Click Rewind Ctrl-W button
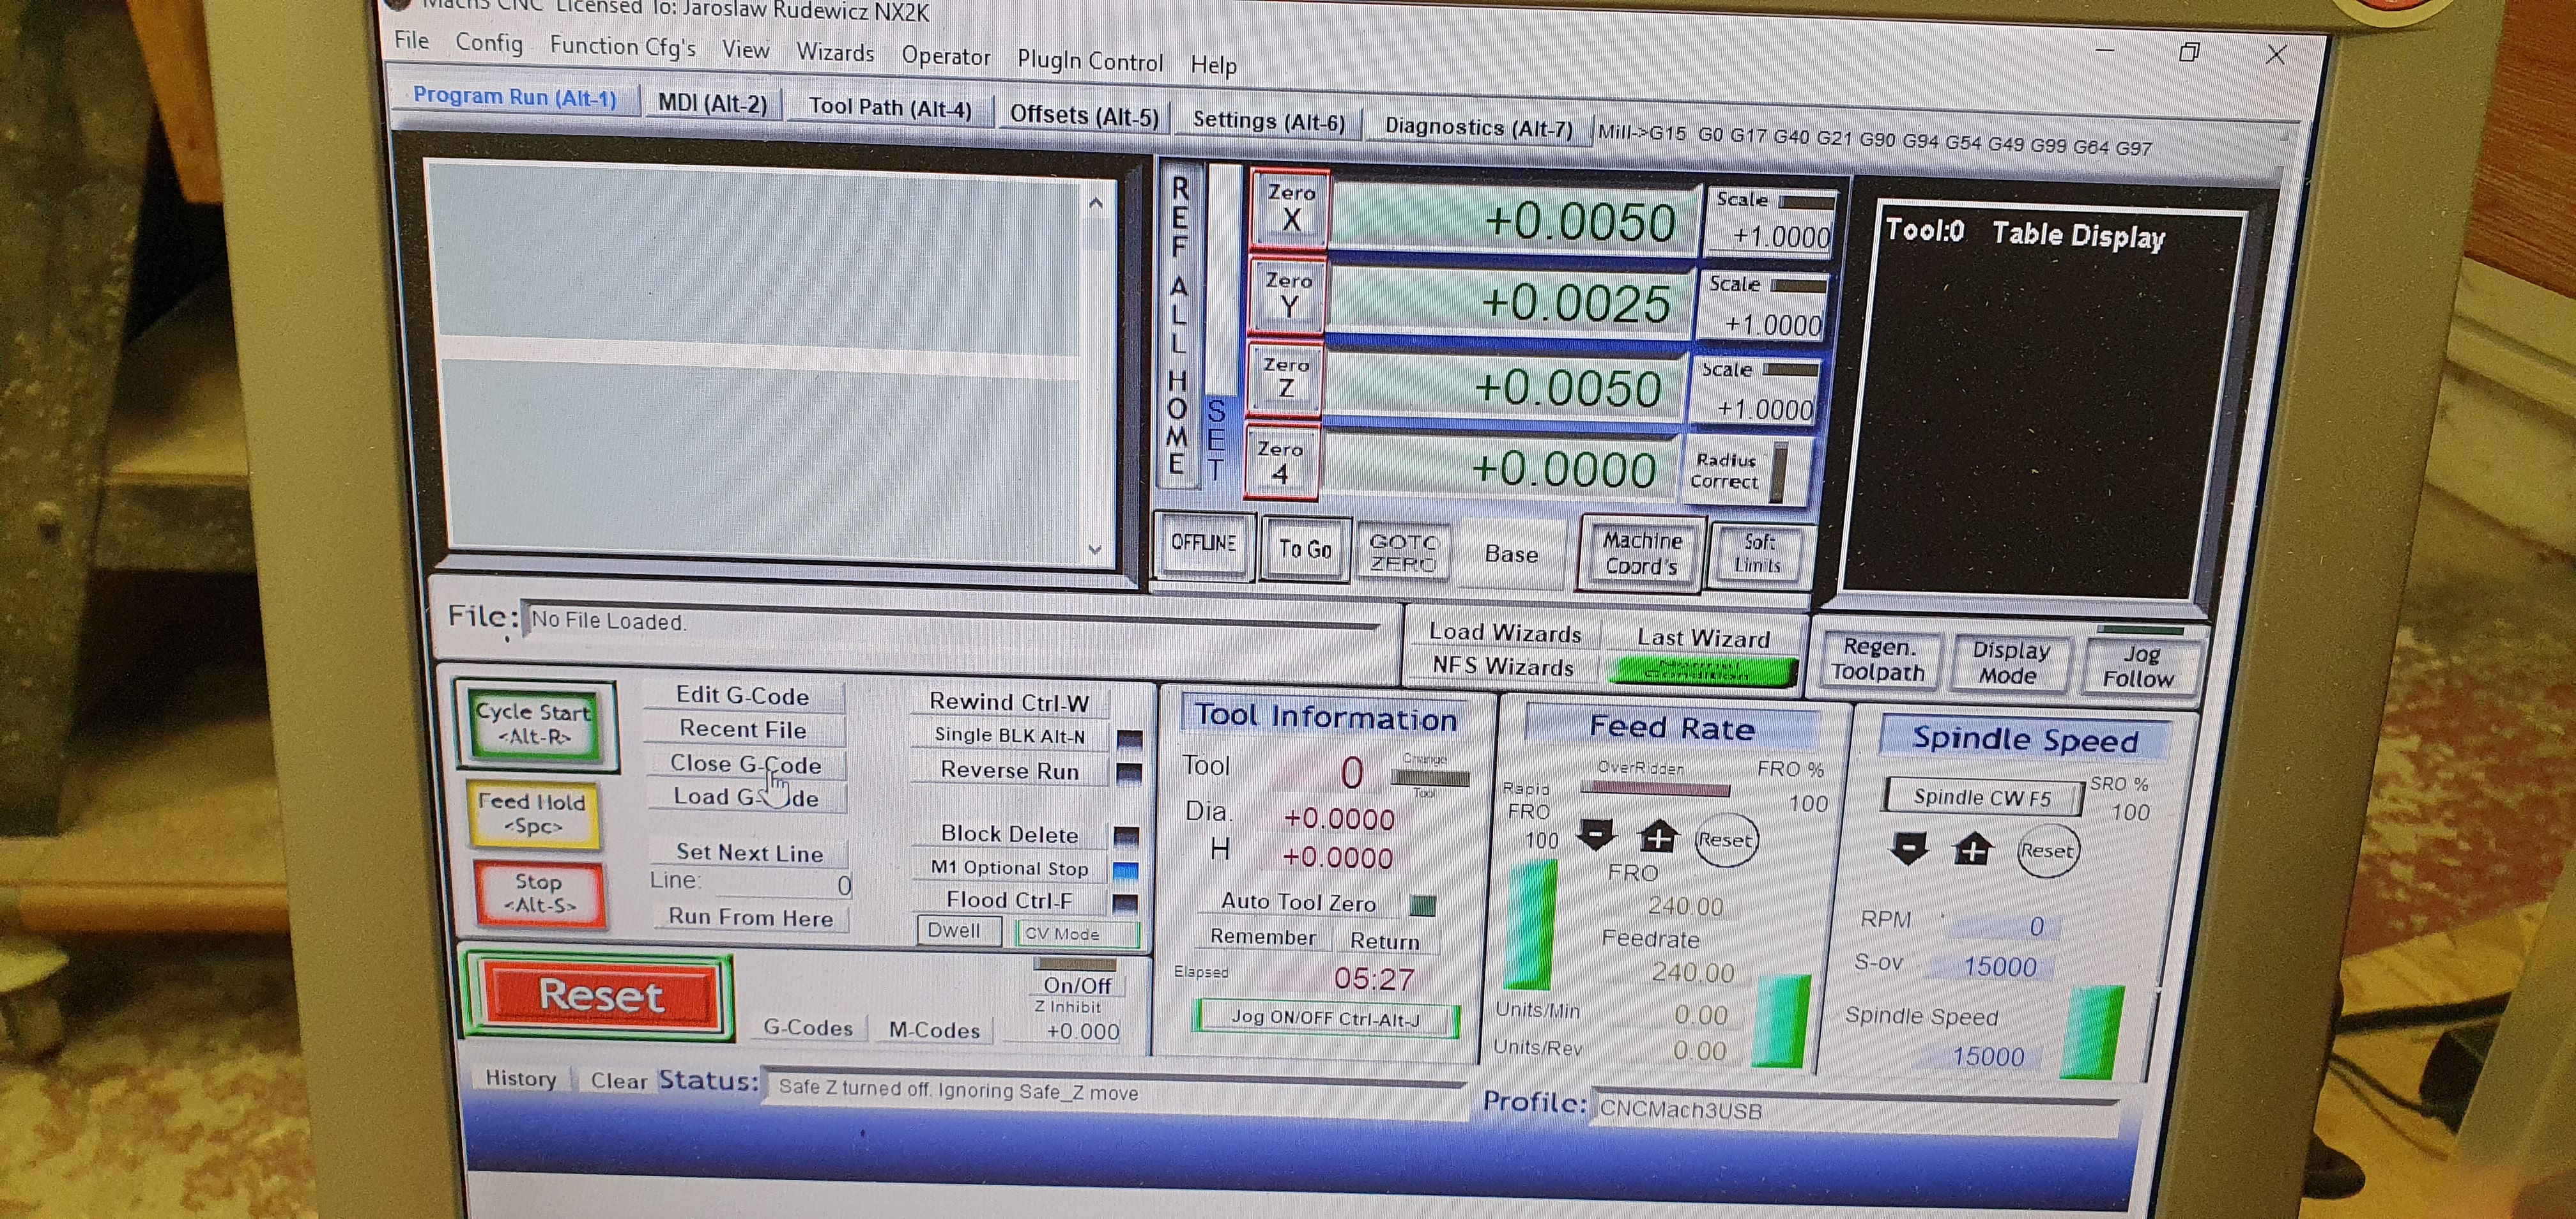Image resolution: width=2576 pixels, height=1219 pixels. pos(1009,702)
